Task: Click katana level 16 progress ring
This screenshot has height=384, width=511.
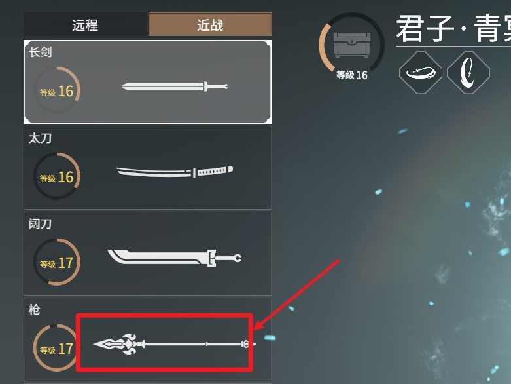Action: pos(57,176)
